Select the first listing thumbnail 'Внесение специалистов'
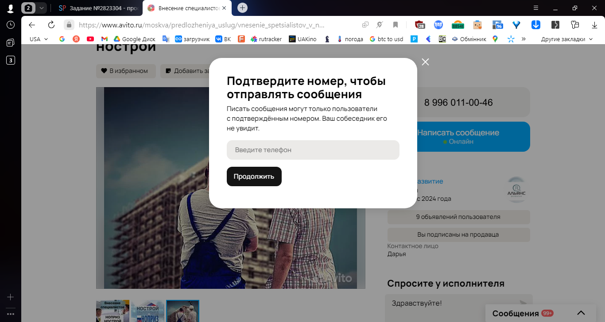The width and height of the screenshot is (605, 322). click(x=112, y=311)
